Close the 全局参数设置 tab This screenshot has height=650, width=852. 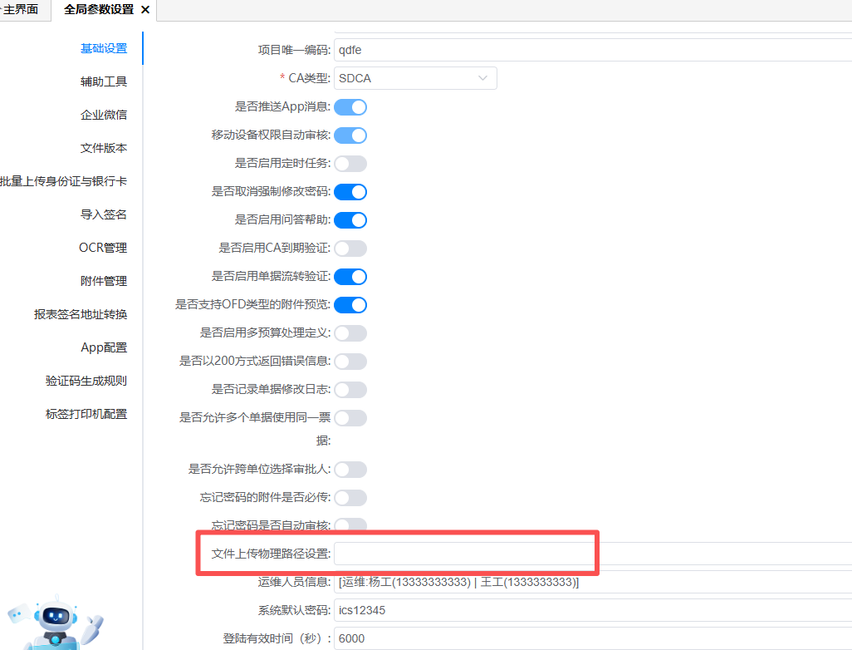[x=145, y=10]
